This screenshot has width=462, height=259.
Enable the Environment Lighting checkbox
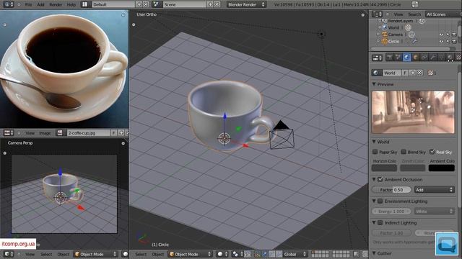(x=380, y=201)
